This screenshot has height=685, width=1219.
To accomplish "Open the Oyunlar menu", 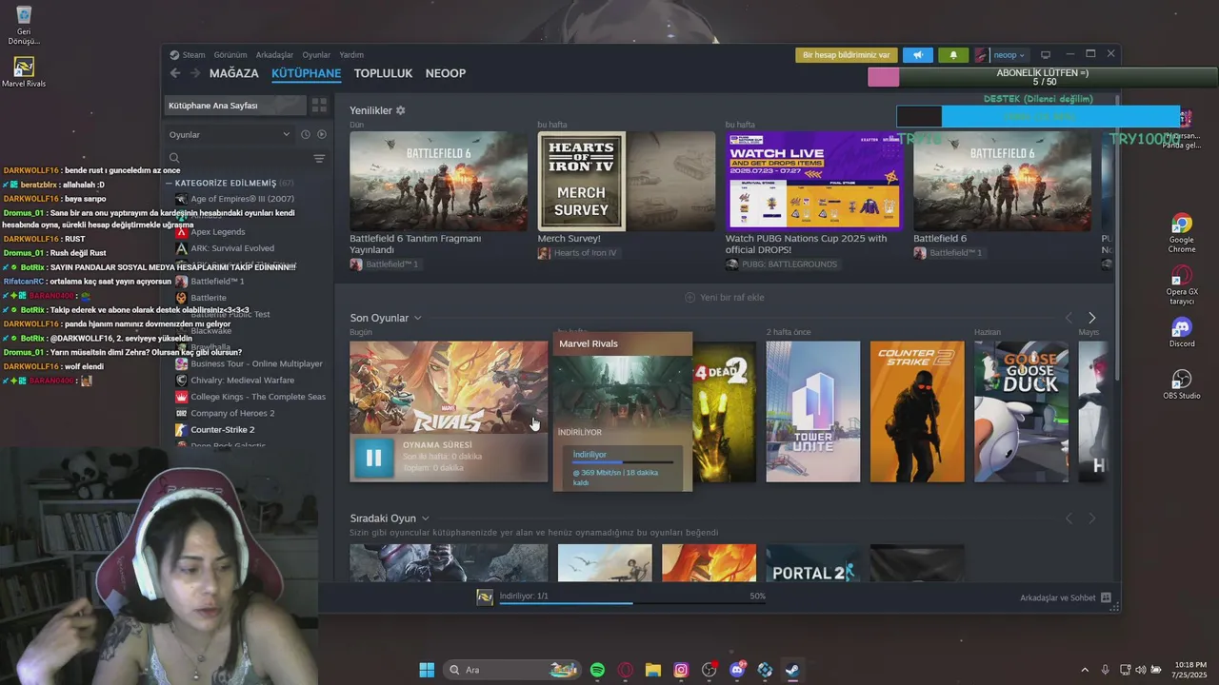I will tap(316, 55).
